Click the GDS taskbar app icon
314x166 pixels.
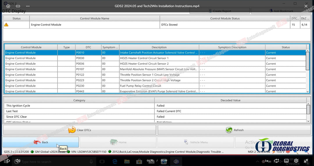pyautogui.click(x=176, y=161)
